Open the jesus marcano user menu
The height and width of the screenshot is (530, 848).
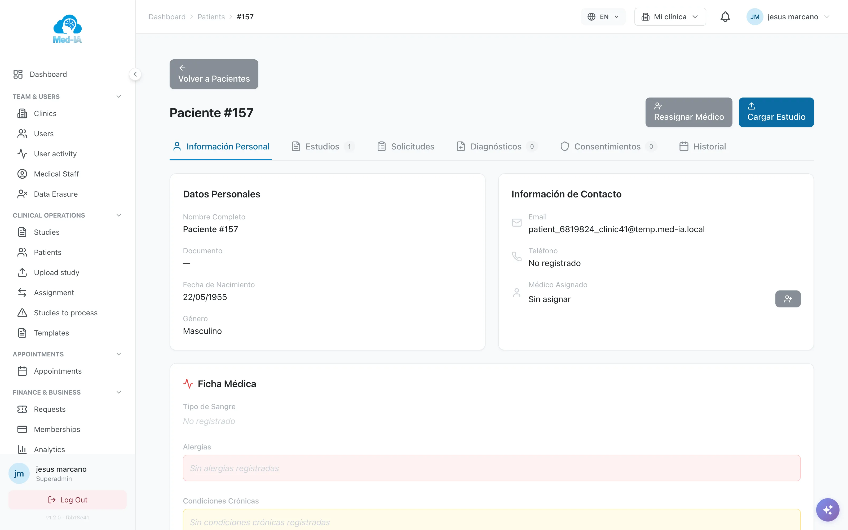(788, 17)
